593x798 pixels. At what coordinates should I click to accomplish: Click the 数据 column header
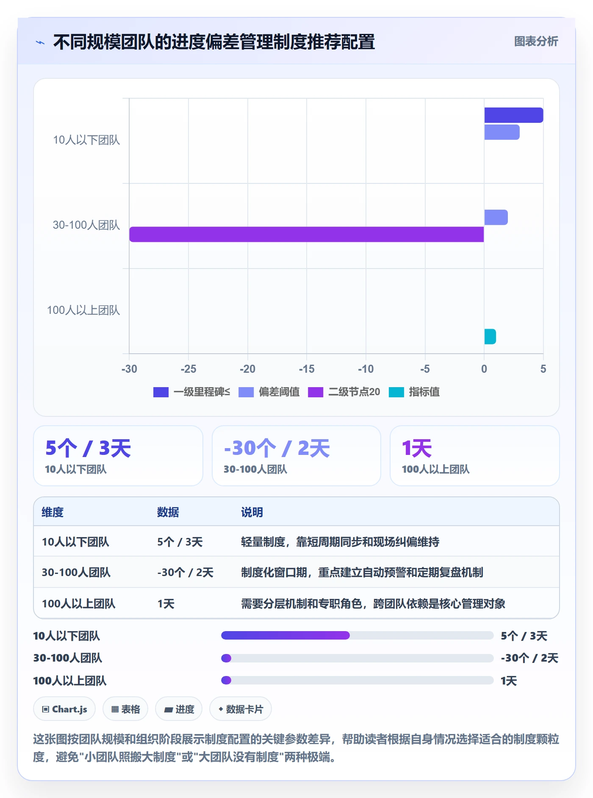click(168, 512)
